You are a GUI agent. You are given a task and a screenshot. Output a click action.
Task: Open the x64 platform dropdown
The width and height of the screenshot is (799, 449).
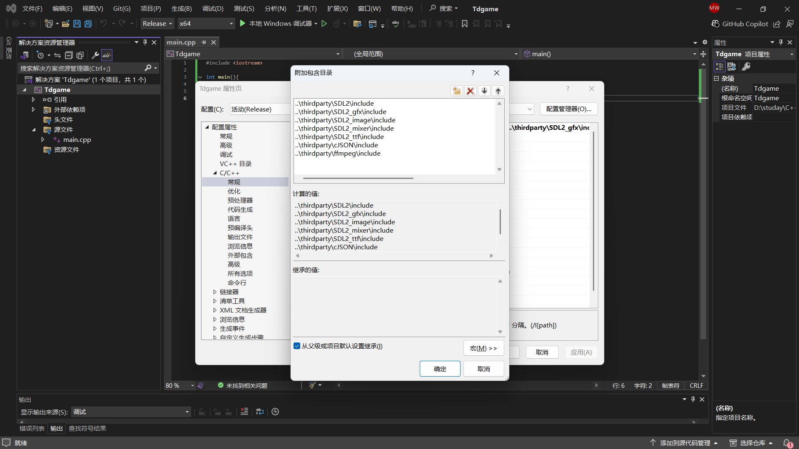[x=206, y=24]
